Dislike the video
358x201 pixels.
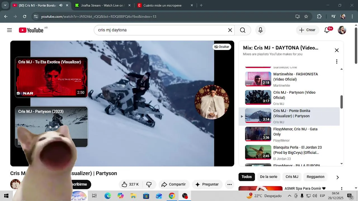point(149,184)
